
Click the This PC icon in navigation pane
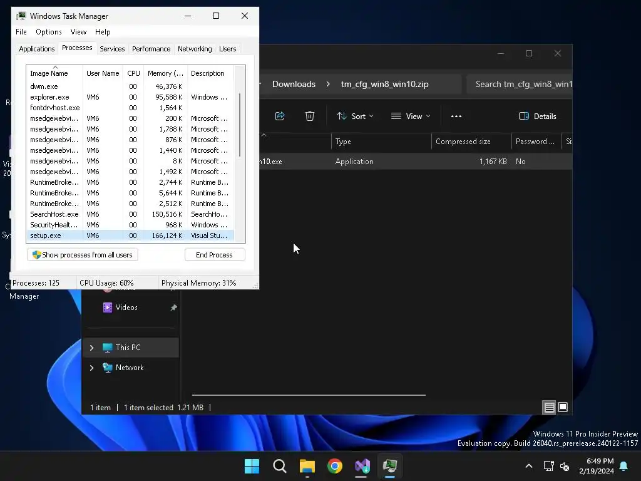point(108,348)
